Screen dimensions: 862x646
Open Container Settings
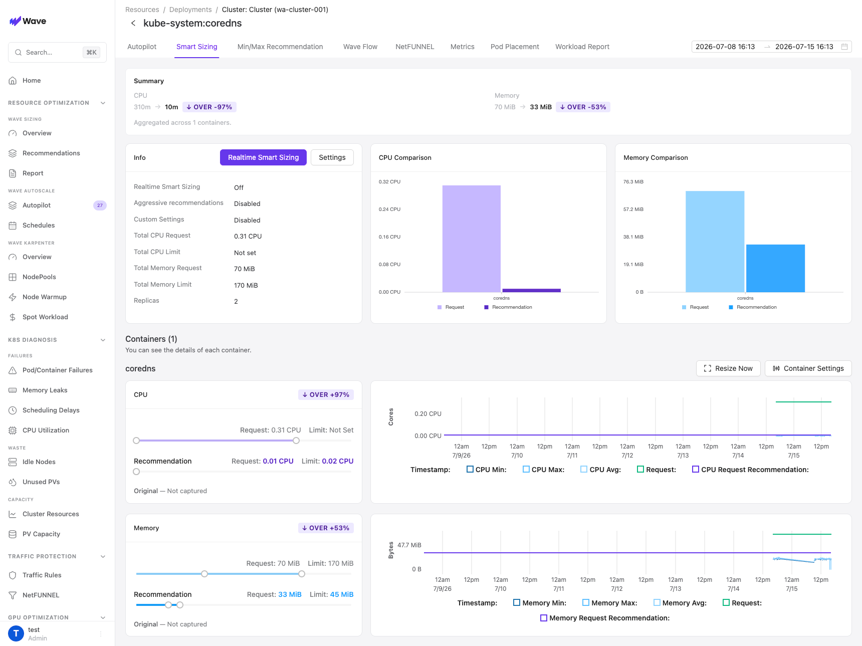pyautogui.click(x=808, y=368)
